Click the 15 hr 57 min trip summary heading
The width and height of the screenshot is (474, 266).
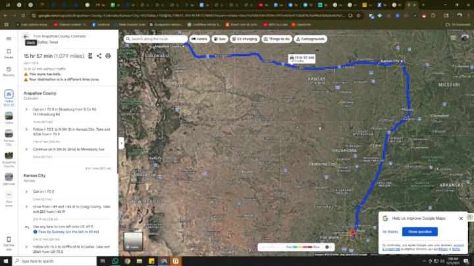[x=54, y=56]
